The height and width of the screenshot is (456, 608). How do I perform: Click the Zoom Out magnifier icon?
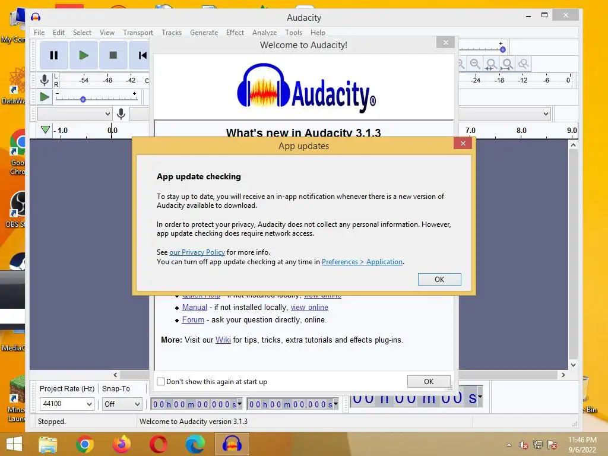[x=475, y=64]
